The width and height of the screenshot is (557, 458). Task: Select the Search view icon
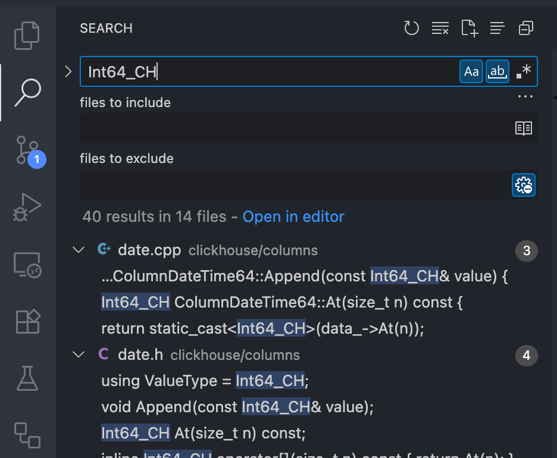[x=28, y=93]
